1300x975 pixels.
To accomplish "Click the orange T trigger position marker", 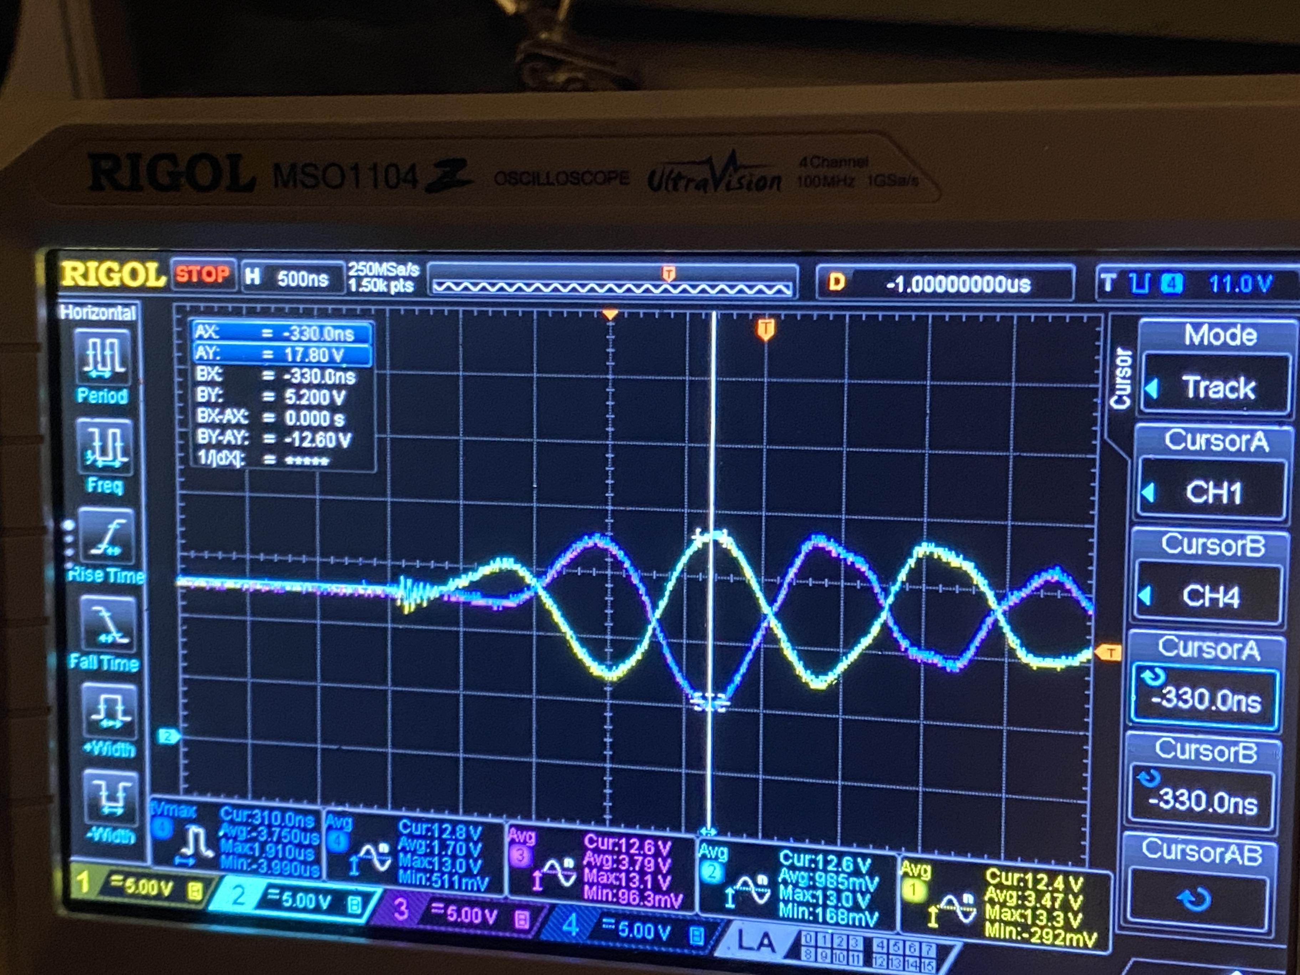I will point(765,330).
